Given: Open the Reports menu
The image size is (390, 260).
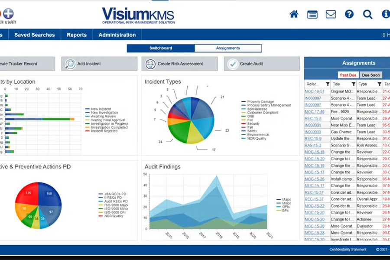Looking at the screenshot, I should [x=77, y=35].
